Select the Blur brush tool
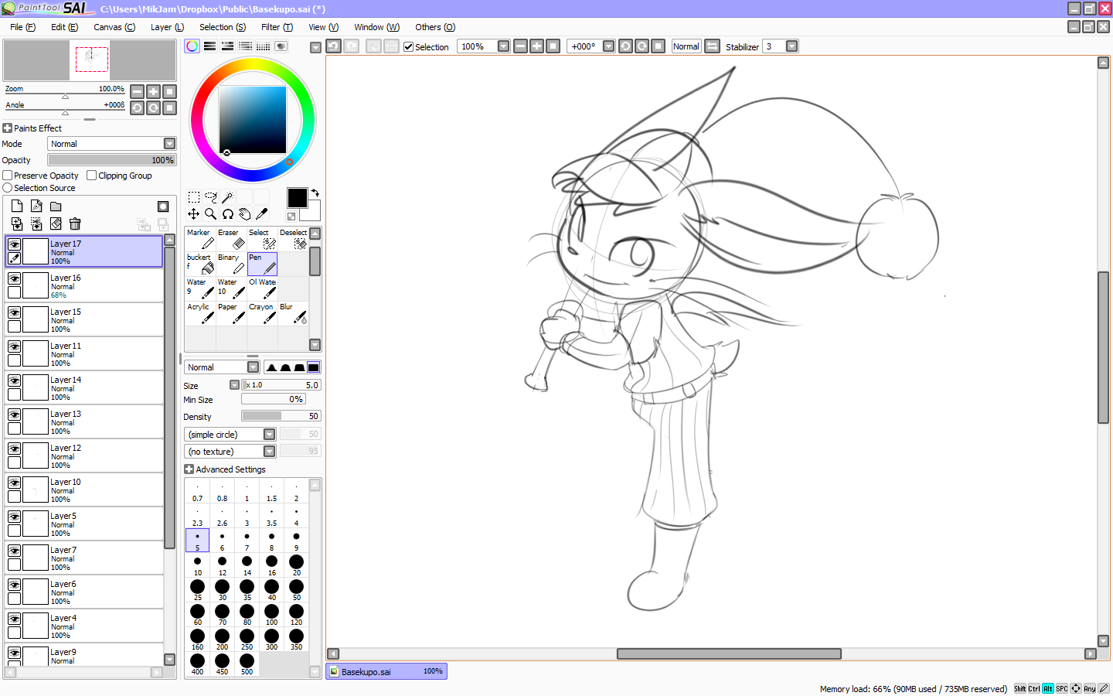The width and height of the screenshot is (1113, 696). 294,314
